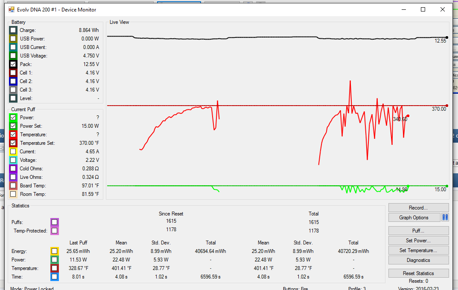458x290 pixels.
Task: Click Board Temp value 97.01 °F
Action: pos(90,186)
